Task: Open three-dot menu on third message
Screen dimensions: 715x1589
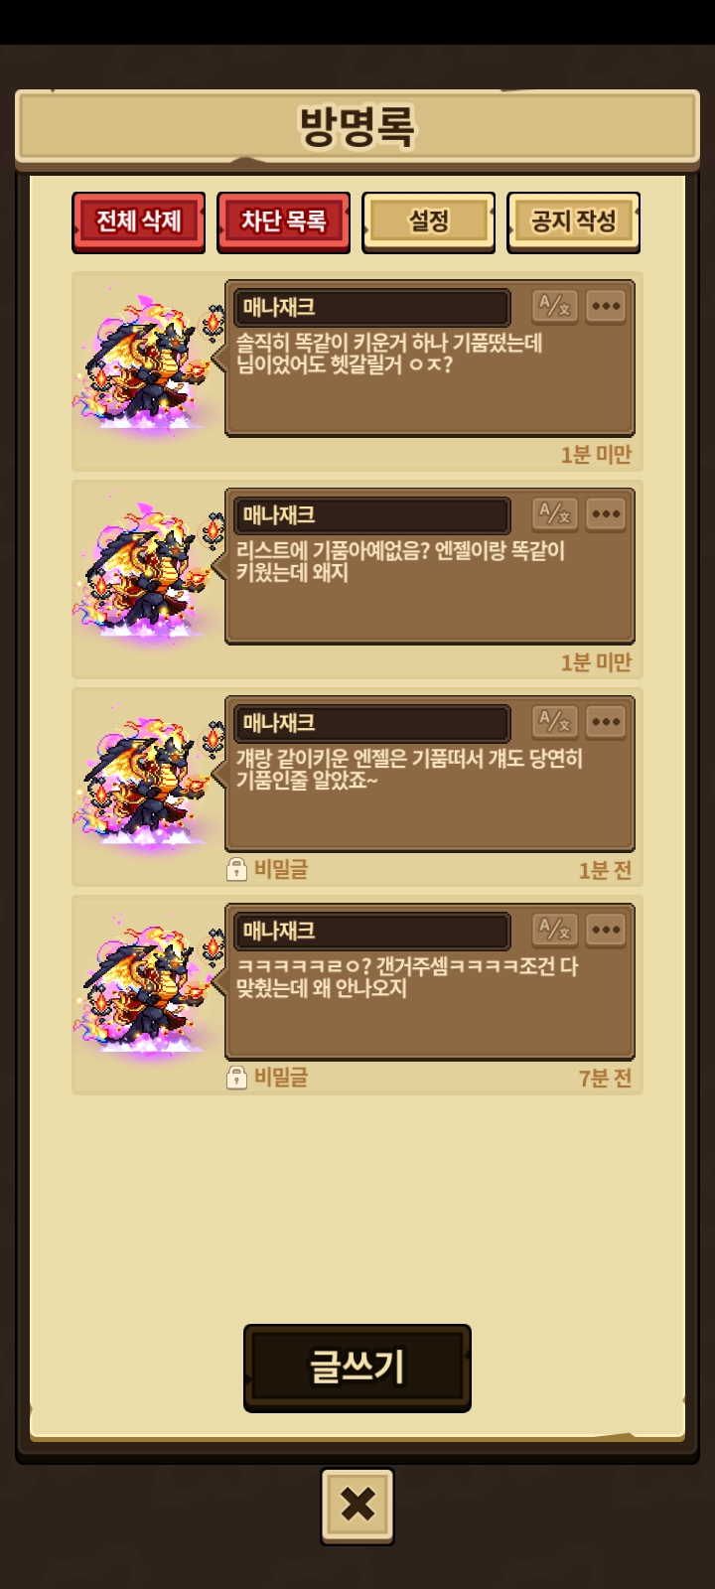Action: click(x=606, y=721)
